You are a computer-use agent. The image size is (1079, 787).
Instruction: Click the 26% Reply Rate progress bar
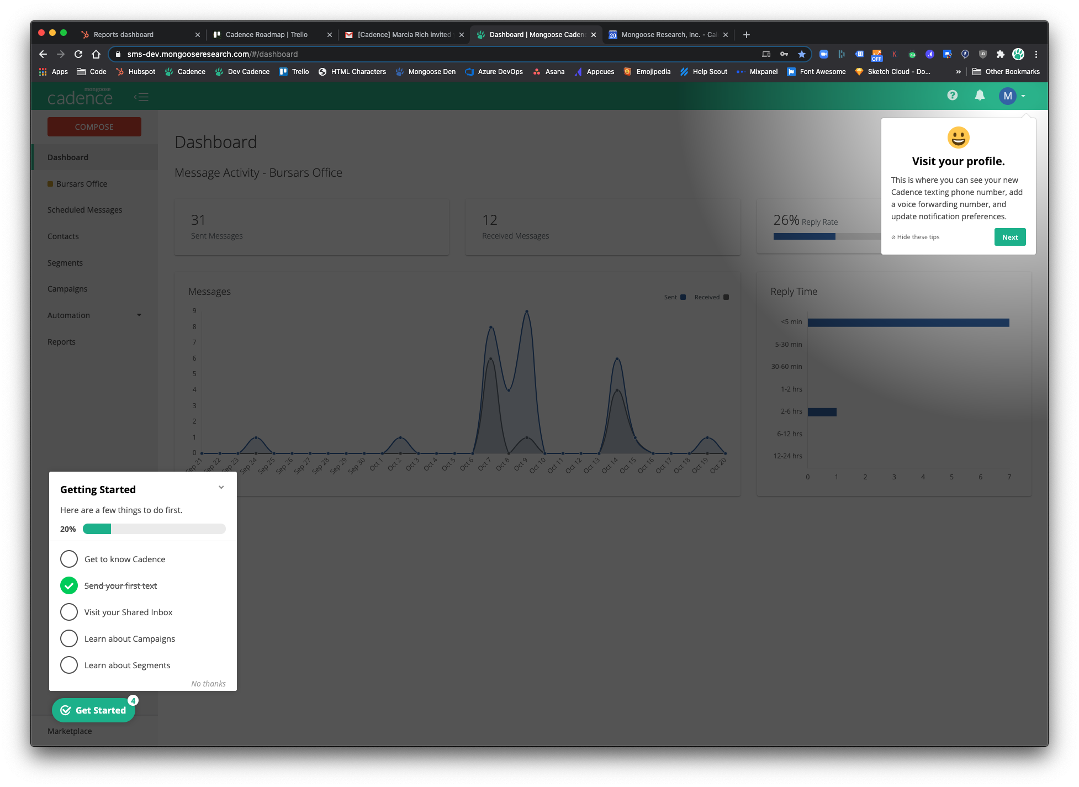pyautogui.click(x=827, y=236)
